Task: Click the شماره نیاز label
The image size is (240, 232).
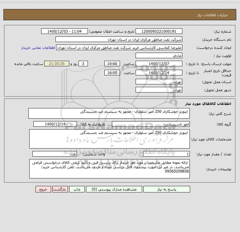Action: coord(223,31)
